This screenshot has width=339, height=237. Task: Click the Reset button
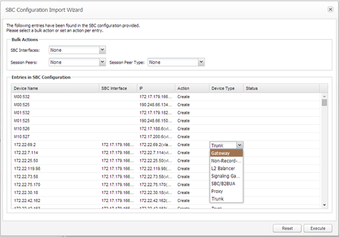287,228
